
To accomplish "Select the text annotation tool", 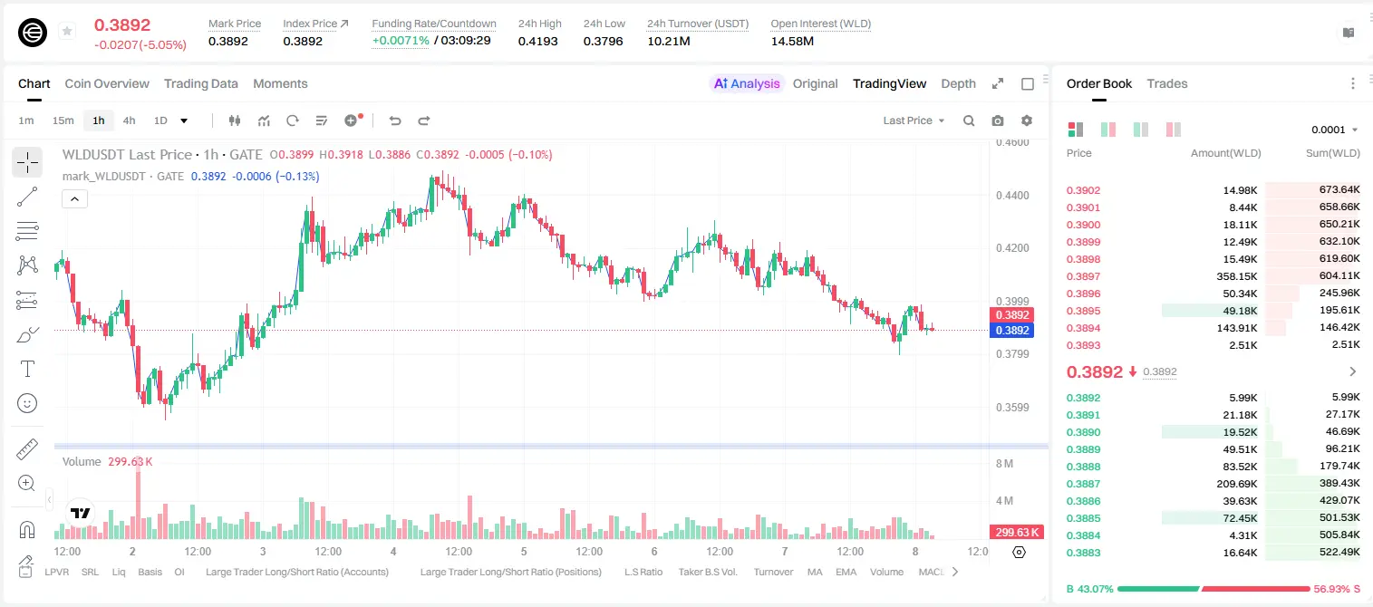I will 27,369.
